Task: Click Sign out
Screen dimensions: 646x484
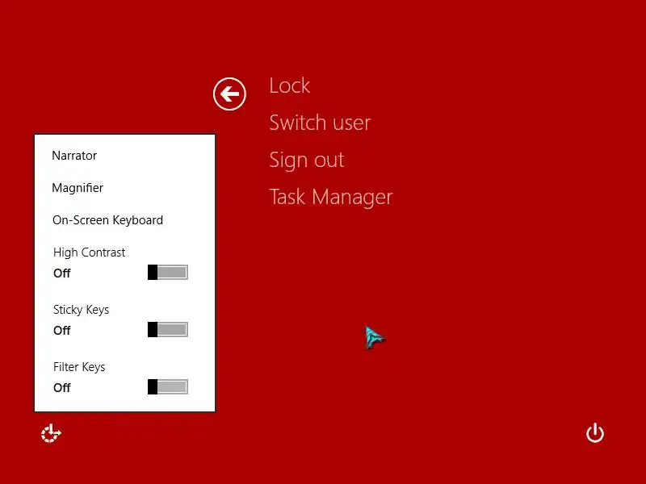Action: click(x=307, y=160)
